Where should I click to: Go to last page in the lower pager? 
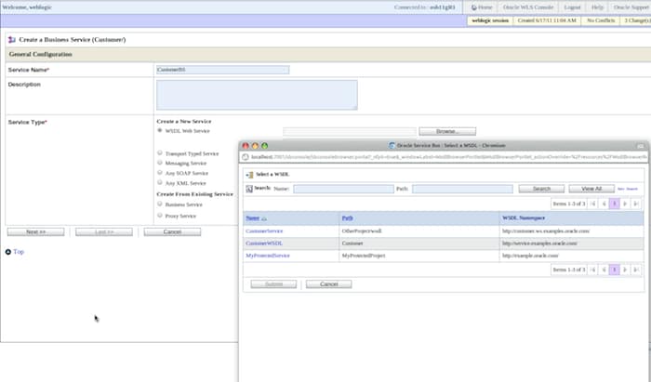635,270
